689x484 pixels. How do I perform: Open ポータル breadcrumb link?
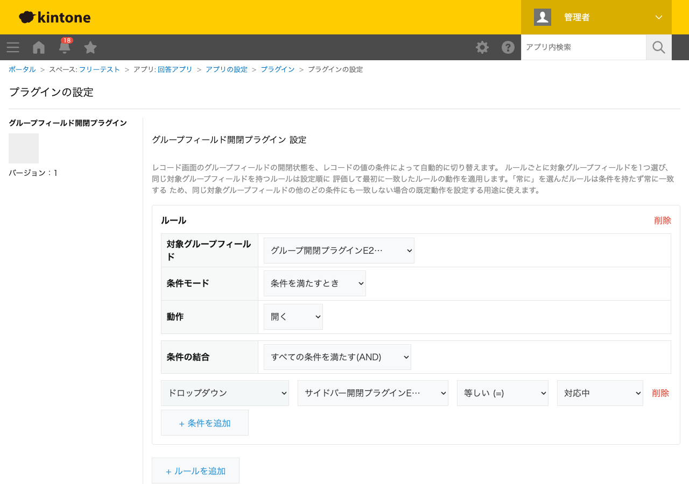[22, 69]
